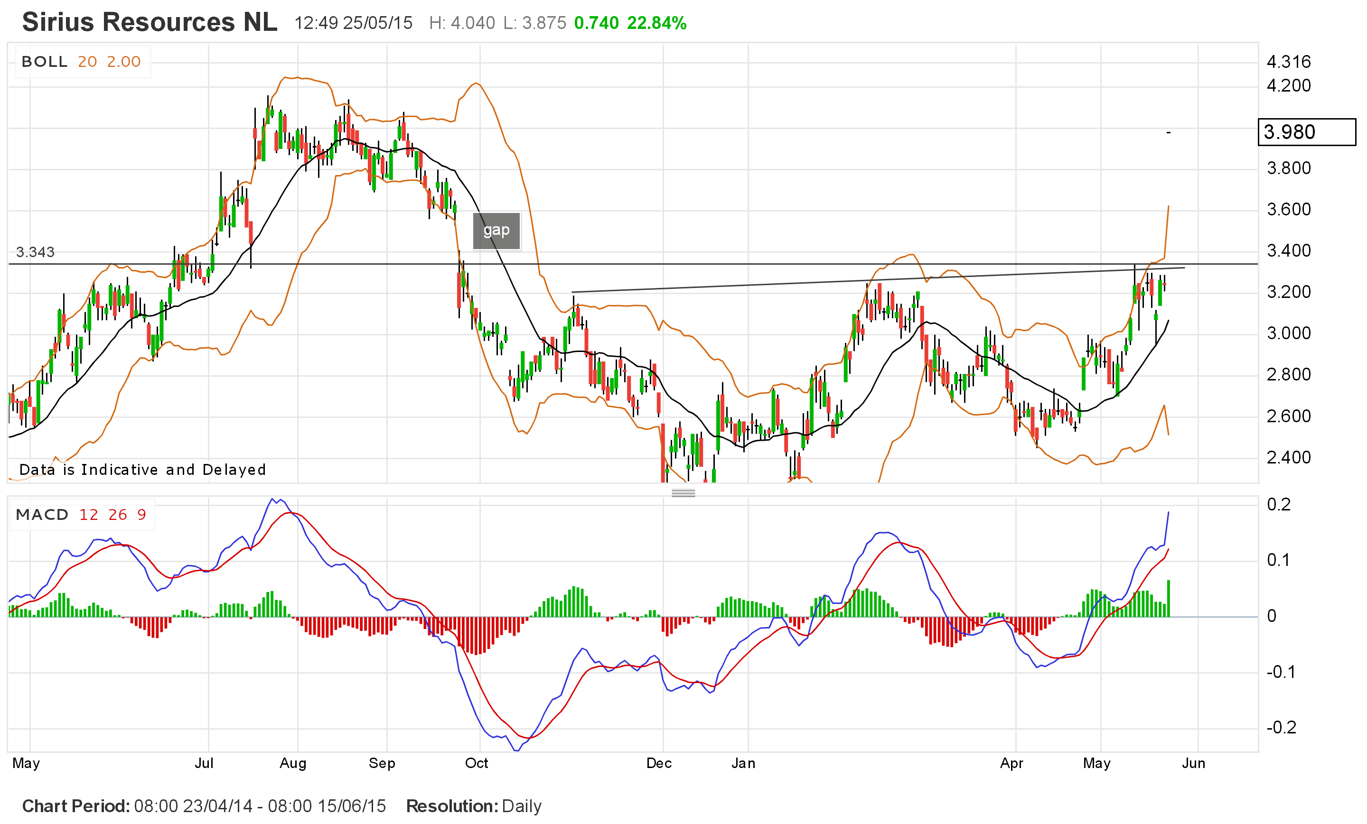The height and width of the screenshot is (824, 1367).
Task: Click the 4.316 price axis label
Action: [1289, 62]
